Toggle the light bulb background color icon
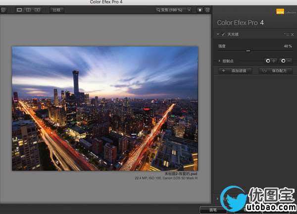The image size is (297, 214). (x=200, y=10)
